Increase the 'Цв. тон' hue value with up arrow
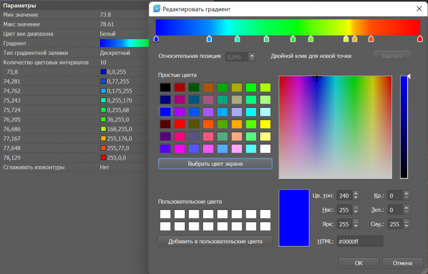The image size is (428, 274). tap(355, 193)
